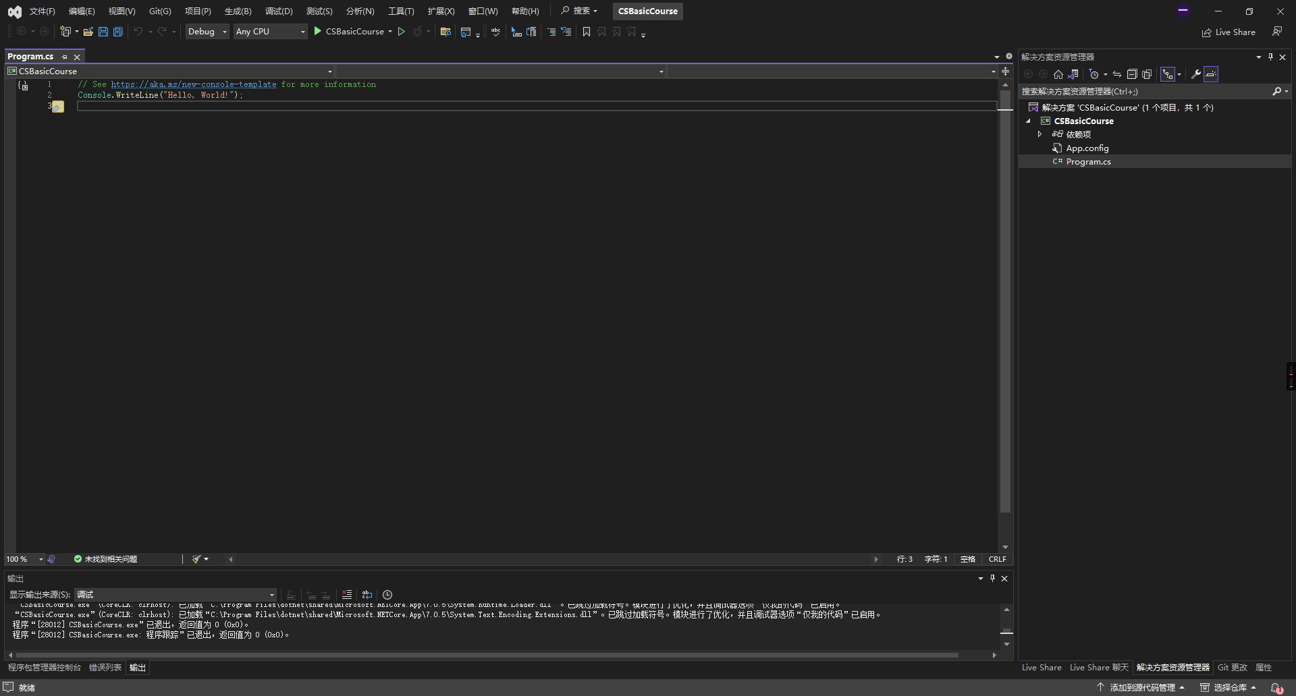Click the Live Share button
1296x696 pixels.
[1228, 32]
